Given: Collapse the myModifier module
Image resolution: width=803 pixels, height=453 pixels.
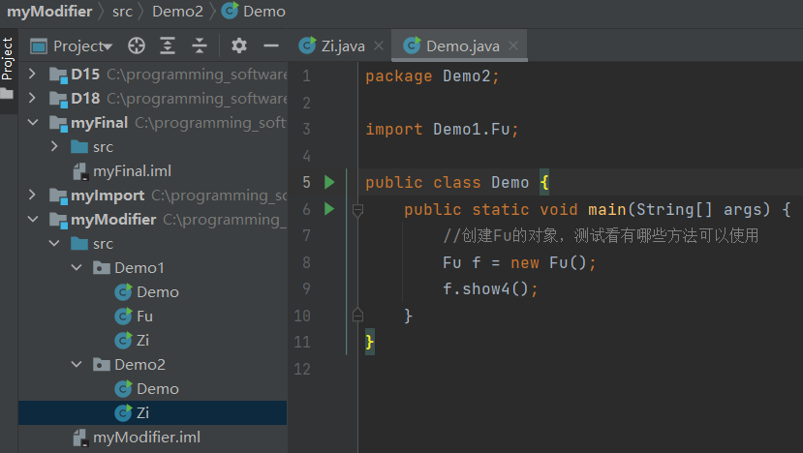Looking at the screenshot, I should (32, 219).
